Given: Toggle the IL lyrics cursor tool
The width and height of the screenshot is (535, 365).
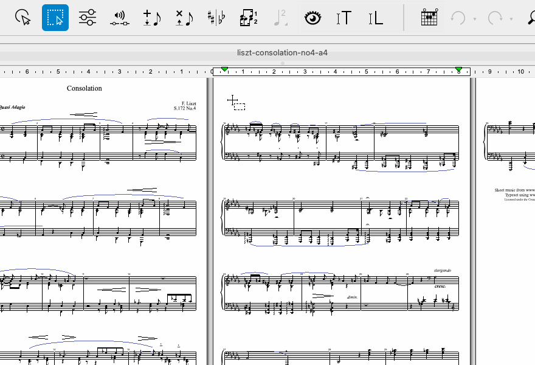Looking at the screenshot, I should [376, 18].
